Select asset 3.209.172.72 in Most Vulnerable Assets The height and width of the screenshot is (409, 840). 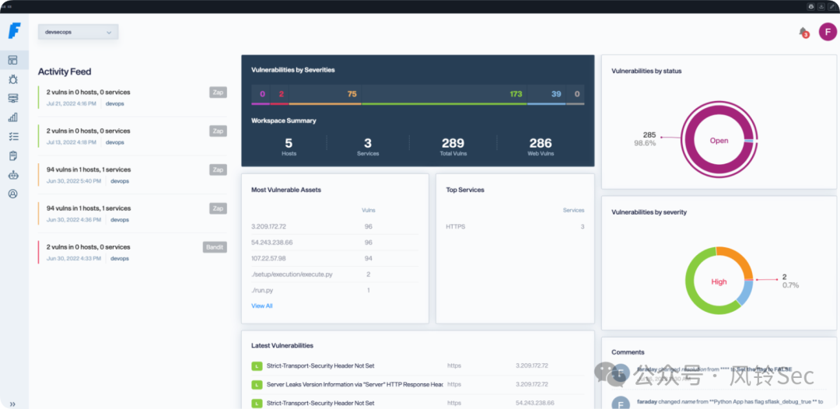click(268, 226)
